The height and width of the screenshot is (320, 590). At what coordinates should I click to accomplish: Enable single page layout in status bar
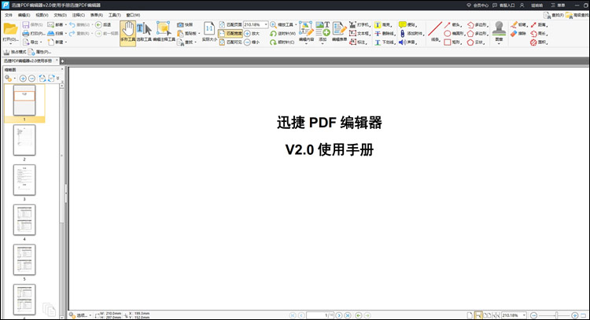(x=470, y=315)
